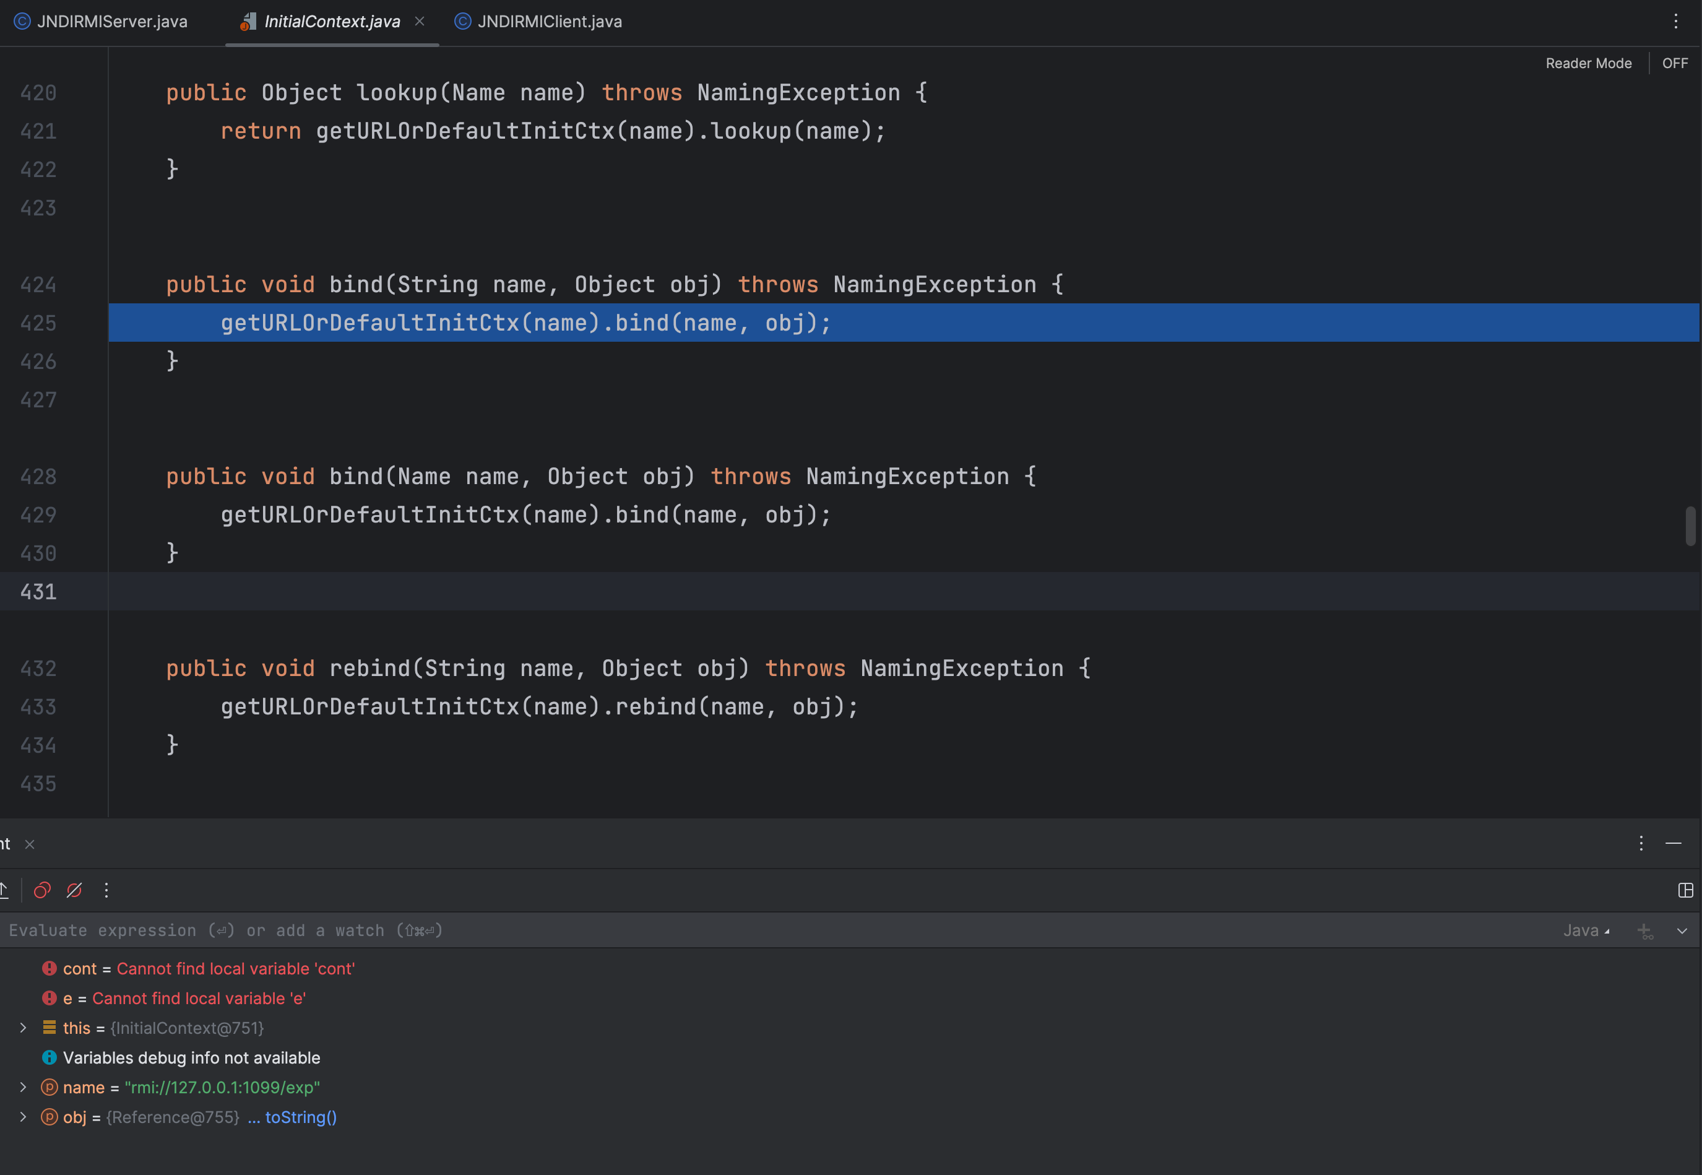Viewport: 1702px width, 1175px height.
Task: Click line number 420 in gutter
Action: point(38,92)
